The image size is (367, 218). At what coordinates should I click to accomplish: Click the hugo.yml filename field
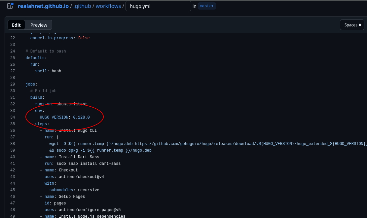tap(158, 6)
